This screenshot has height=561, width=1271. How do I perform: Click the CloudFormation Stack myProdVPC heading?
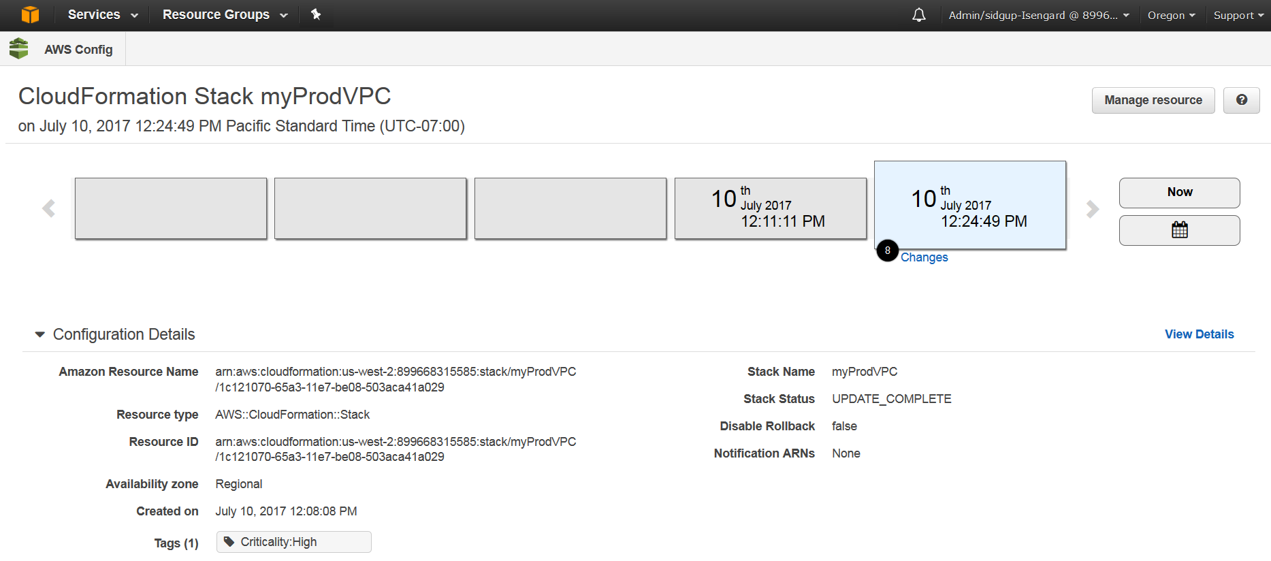click(205, 96)
